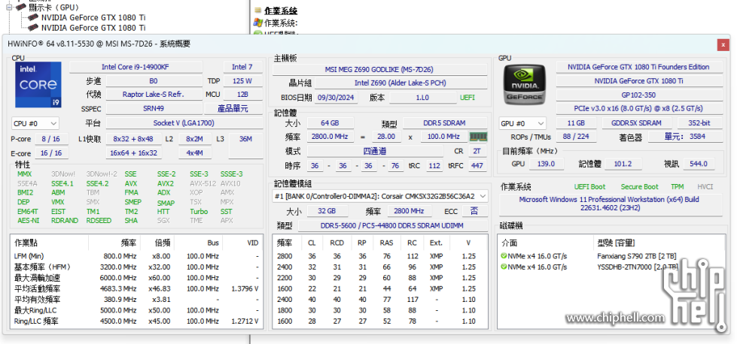Screen dimensions: 737x344
Task: Open the memory module selector dropdown
Action: click(379, 196)
